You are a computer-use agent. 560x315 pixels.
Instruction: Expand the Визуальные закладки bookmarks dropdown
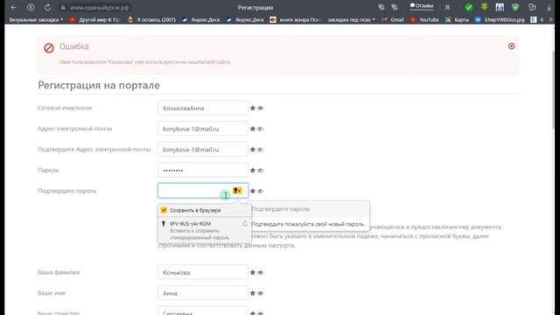tap(36, 19)
